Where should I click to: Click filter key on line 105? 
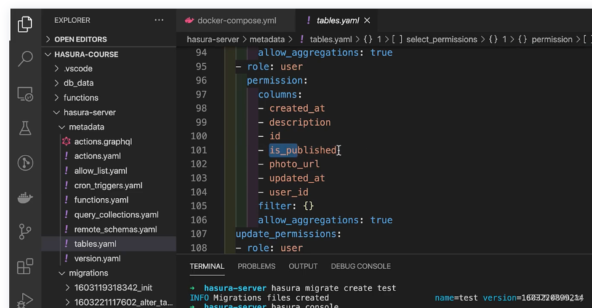coord(275,206)
